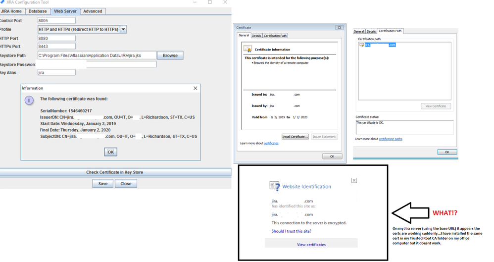Select Details tab in the right certificate panel
The image size is (494, 262).
(x=371, y=32)
